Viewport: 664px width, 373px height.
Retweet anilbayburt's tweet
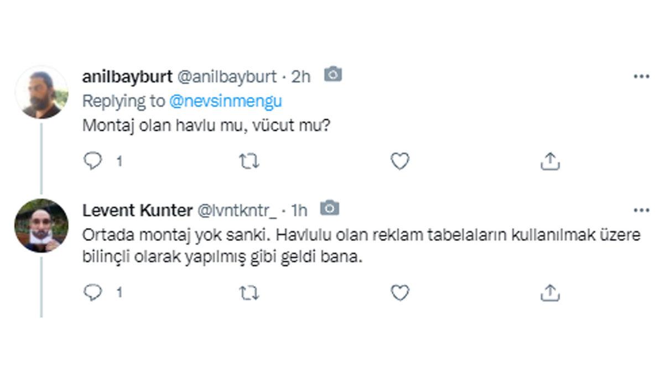point(249,161)
